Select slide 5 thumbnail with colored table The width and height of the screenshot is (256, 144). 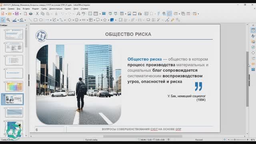point(14,86)
